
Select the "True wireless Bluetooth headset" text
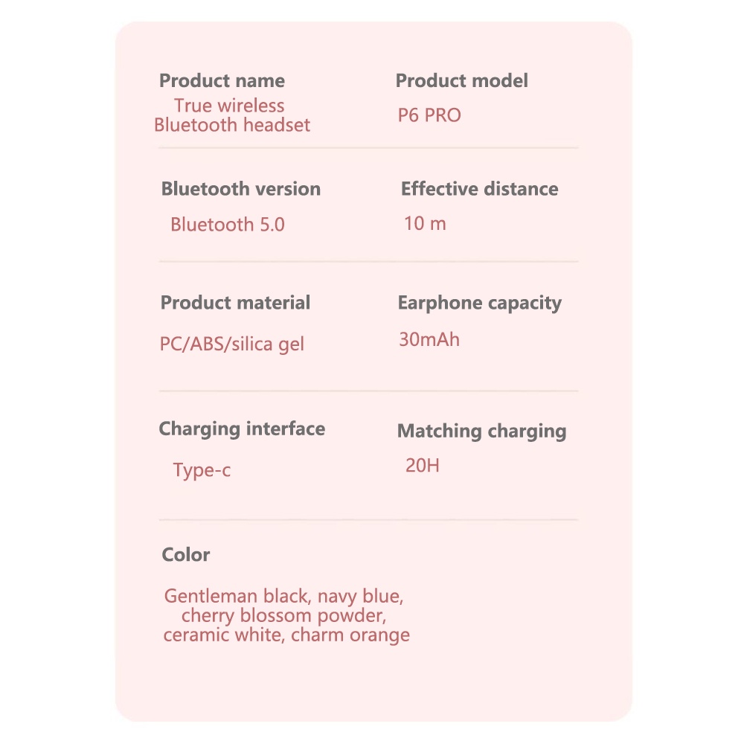point(231,115)
